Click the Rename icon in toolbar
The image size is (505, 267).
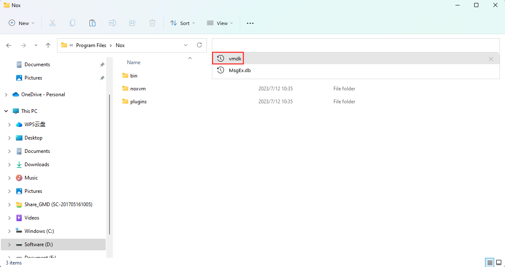point(112,23)
